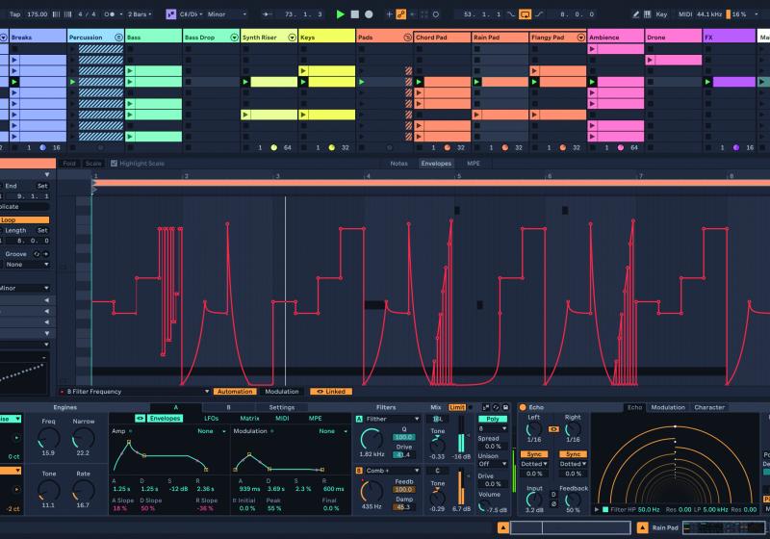The width and height of the screenshot is (770, 539).
Task: Fold the Flangy Pad group icon
Action: tap(581, 38)
